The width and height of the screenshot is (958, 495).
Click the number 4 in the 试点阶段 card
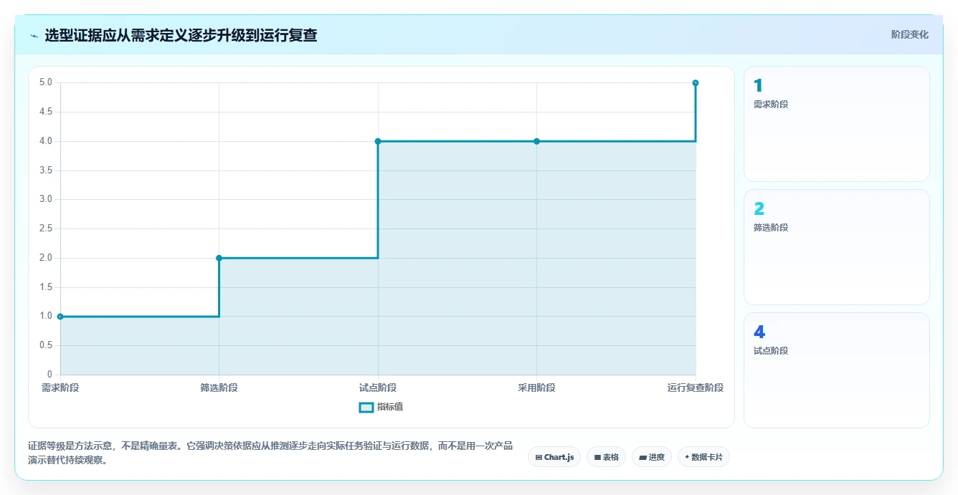(759, 332)
